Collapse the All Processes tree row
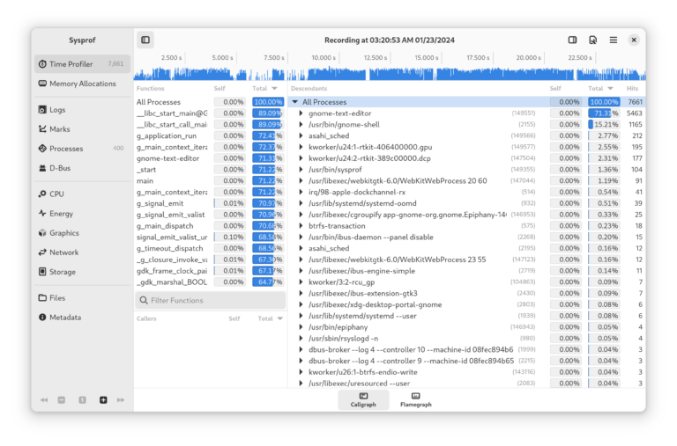 pos(295,102)
